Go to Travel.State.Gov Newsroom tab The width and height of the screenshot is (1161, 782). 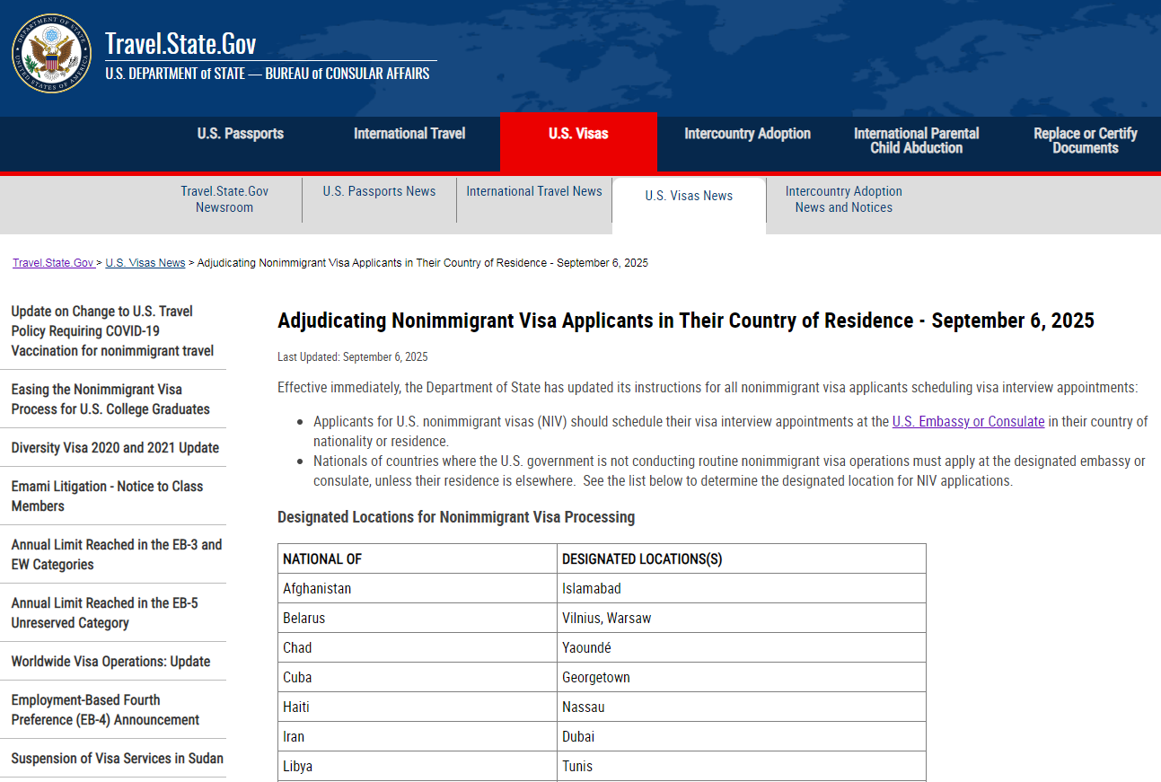(x=224, y=199)
